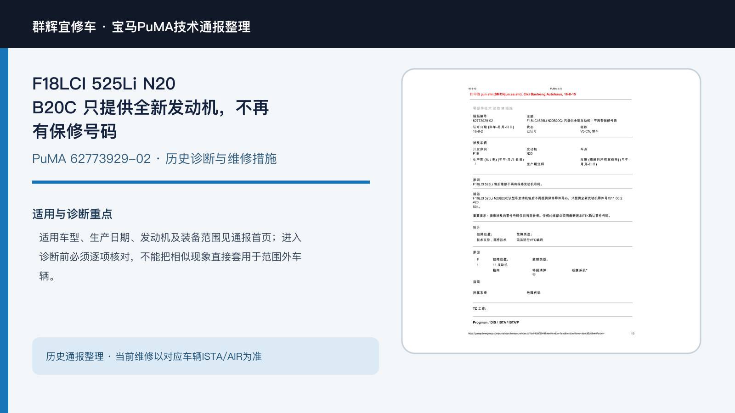Click the paragraph starting 适用车型、生产日期
735x413 pixels.
click(170, 257)
